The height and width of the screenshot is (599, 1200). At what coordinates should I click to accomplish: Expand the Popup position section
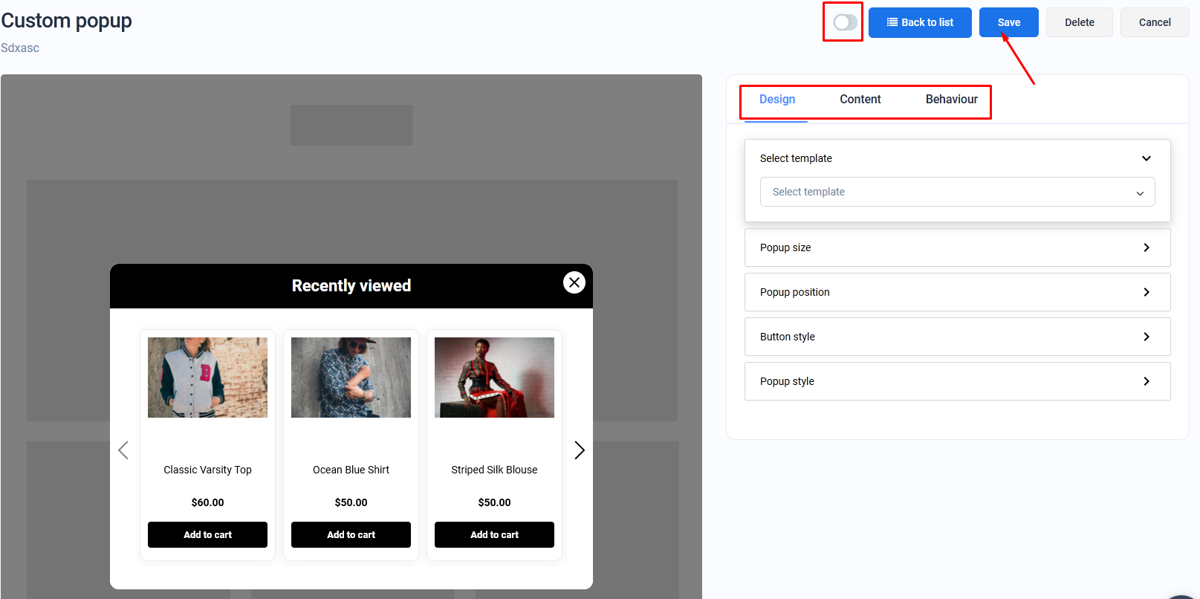[x=957, y=292]
